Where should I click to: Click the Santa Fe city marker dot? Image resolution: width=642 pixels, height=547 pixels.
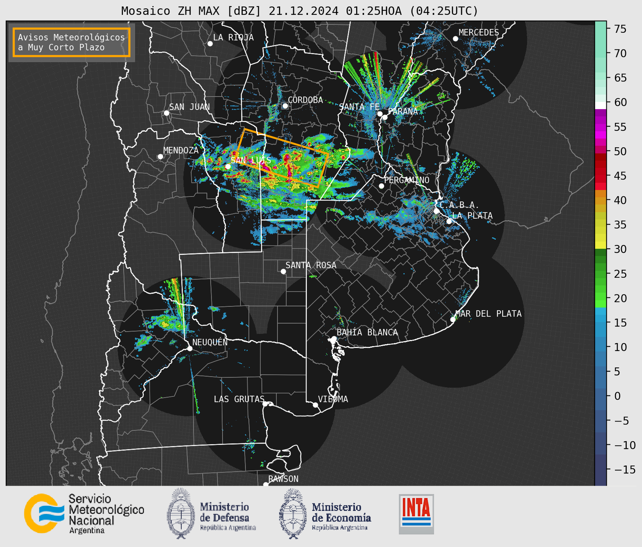click(x=380, y=114)
